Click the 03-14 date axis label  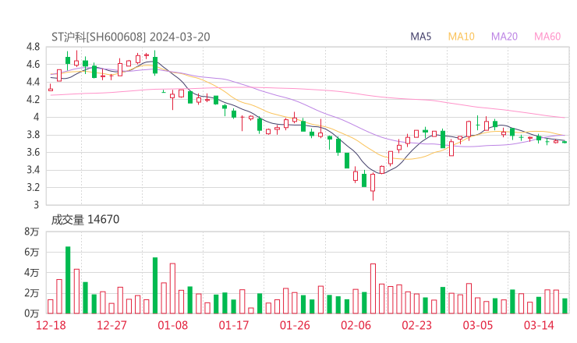(539, 325)
